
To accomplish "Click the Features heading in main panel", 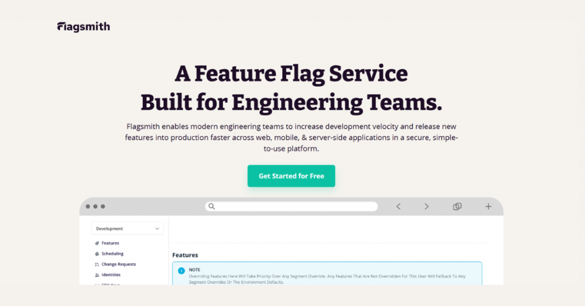I will pyautogui.click(x=185, y=255).
